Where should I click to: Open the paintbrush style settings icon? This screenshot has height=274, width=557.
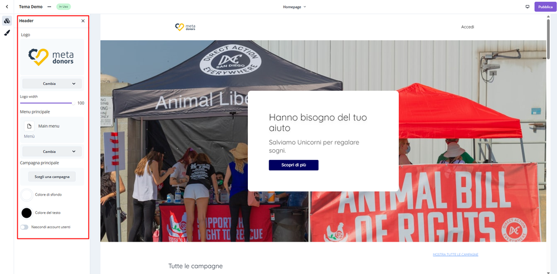tap(7, 33)
